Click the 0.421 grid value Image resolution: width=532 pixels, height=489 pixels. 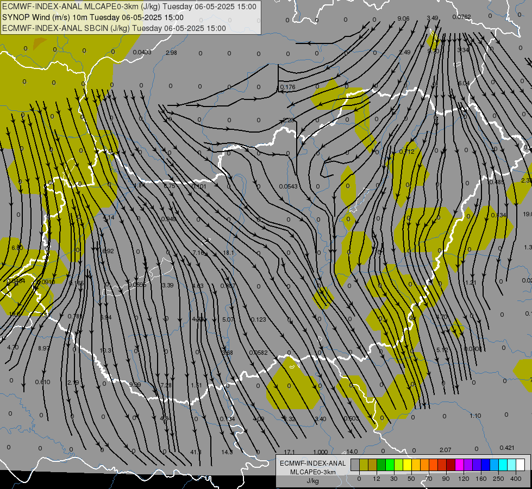[507, 448]
